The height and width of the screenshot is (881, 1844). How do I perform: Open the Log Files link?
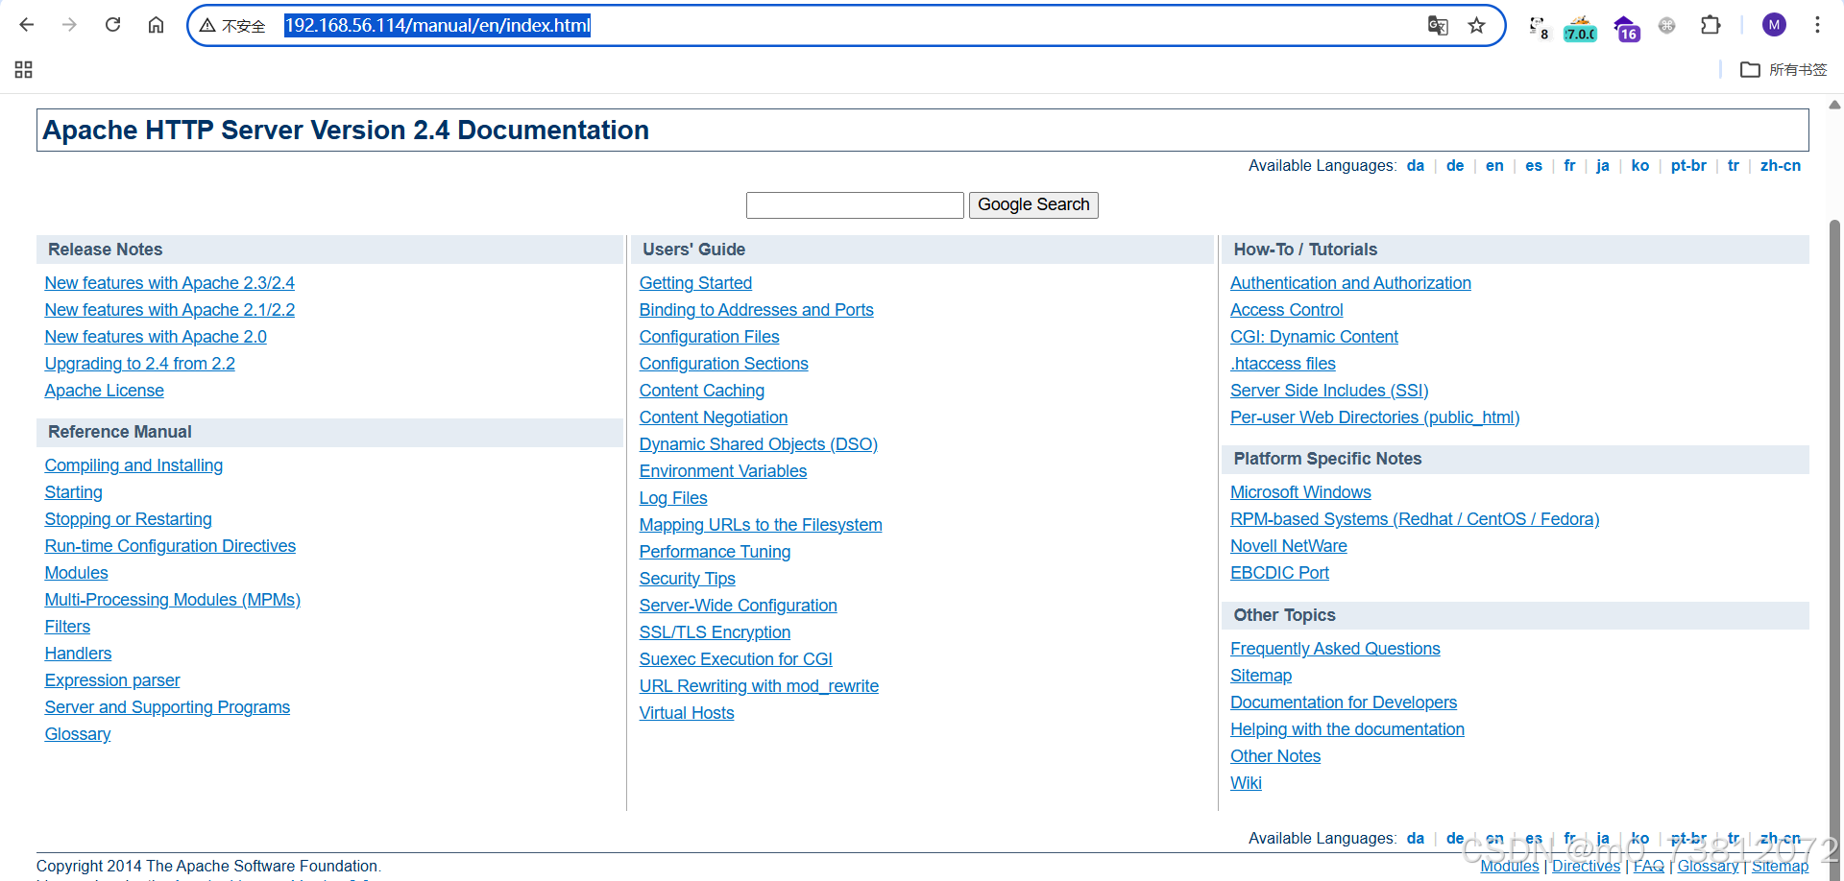673,498
